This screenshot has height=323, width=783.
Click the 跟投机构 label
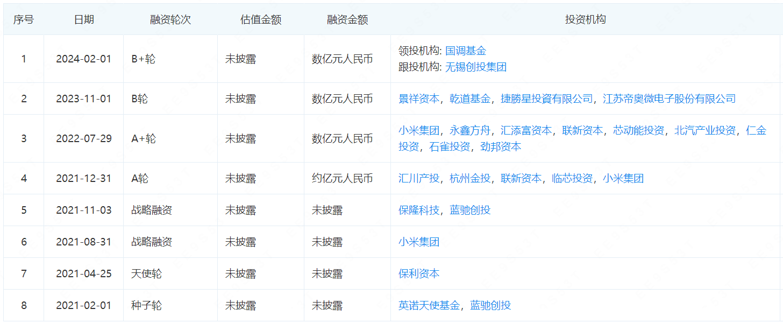(420, 67)
